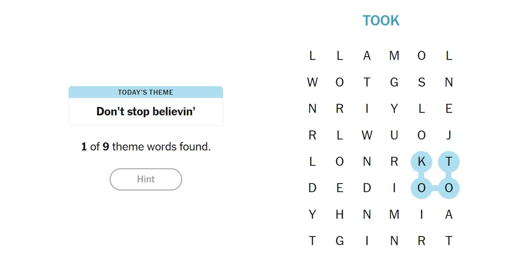Select letter D in the leftmost column
This screenshot has width=529, height=264.
[x=312, y=188]
